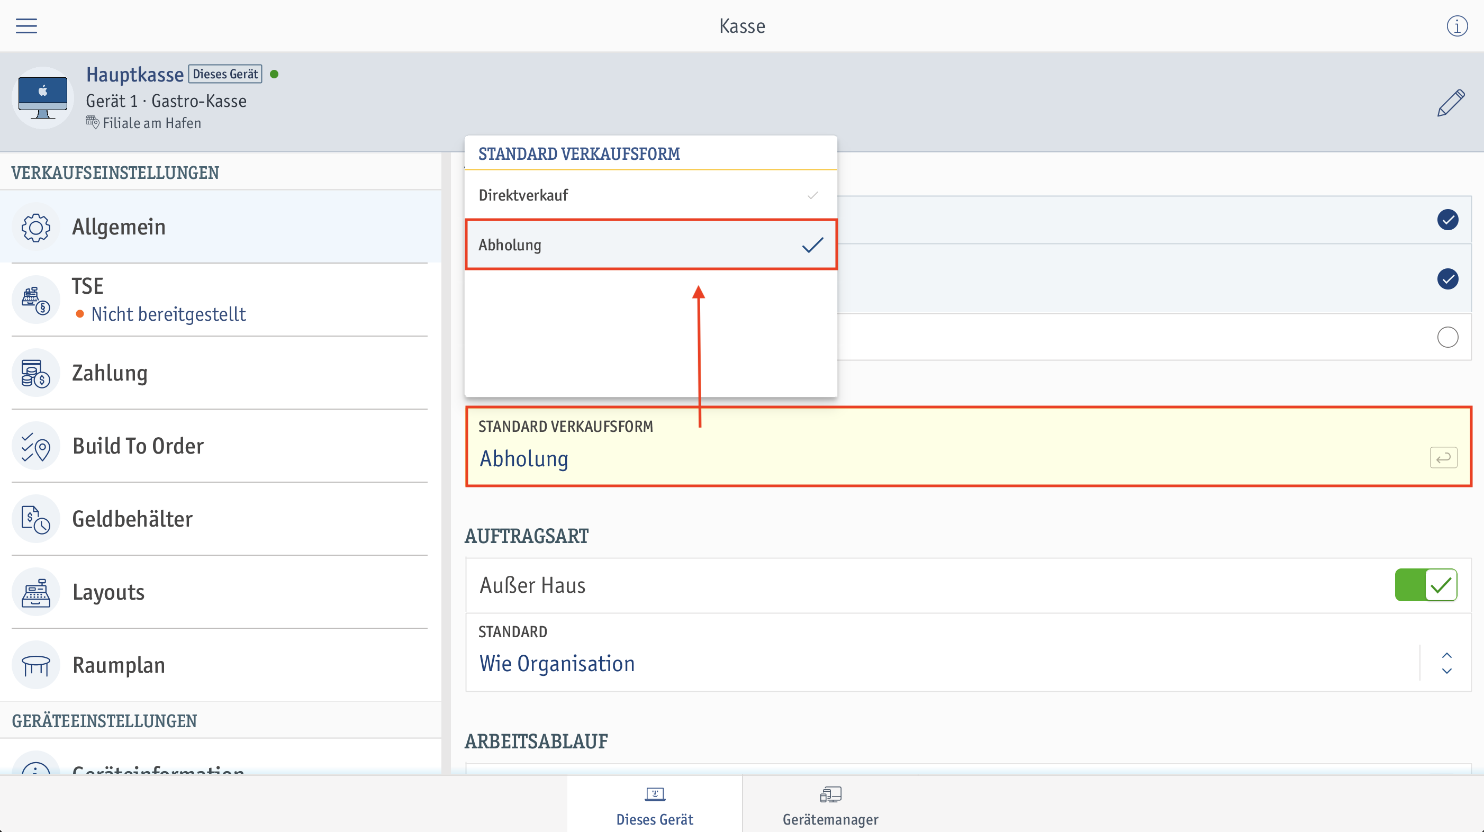The image size is (1484, 832).
Task: Open Zahlung settings
Action: 221,373
